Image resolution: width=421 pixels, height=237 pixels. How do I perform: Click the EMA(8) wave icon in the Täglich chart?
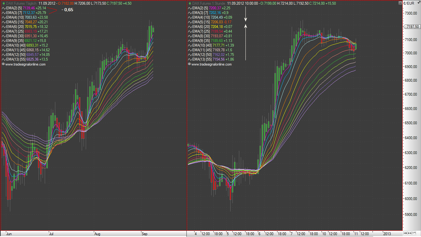tap(3, 36)
